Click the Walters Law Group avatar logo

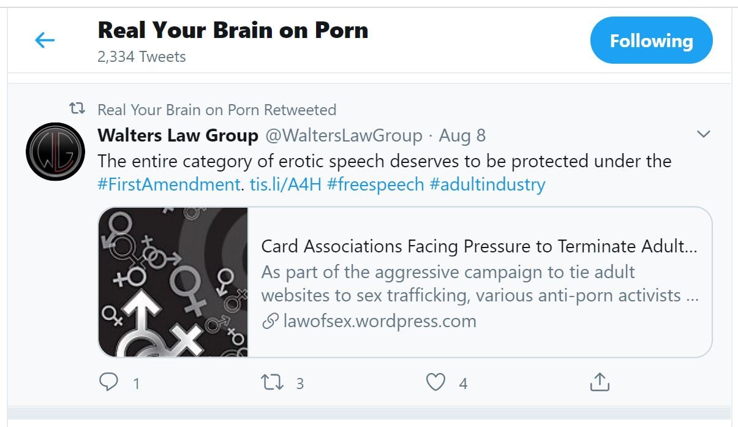(55, 151)
